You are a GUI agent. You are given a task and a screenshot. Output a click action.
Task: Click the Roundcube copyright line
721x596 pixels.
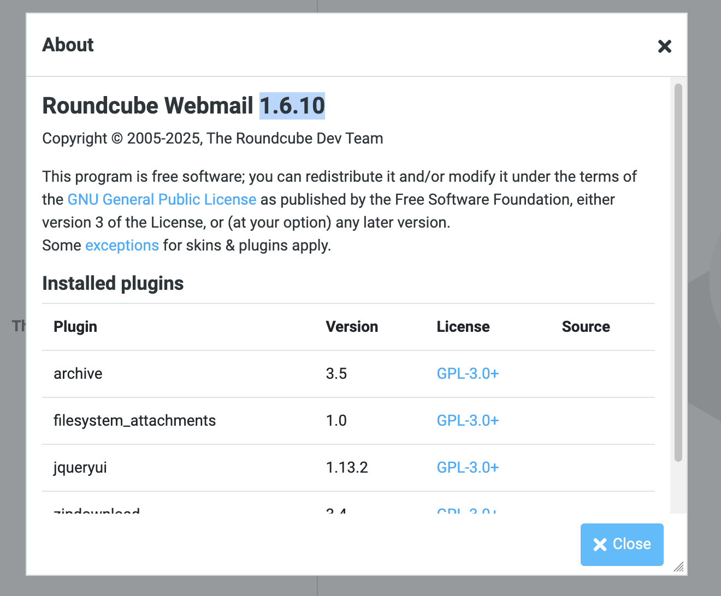212,139
